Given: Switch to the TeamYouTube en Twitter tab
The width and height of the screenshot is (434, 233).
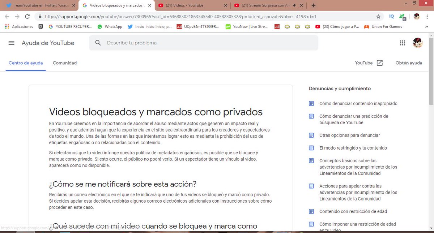Looking at the screenshot, I should click(40, 5).
